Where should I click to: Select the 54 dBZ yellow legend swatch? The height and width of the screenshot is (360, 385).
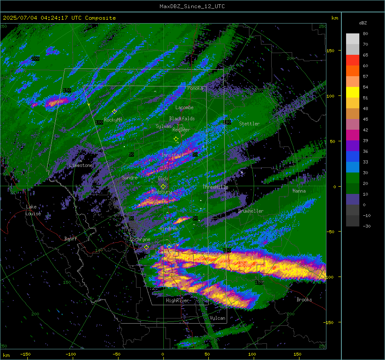click(x=352, y=92)
